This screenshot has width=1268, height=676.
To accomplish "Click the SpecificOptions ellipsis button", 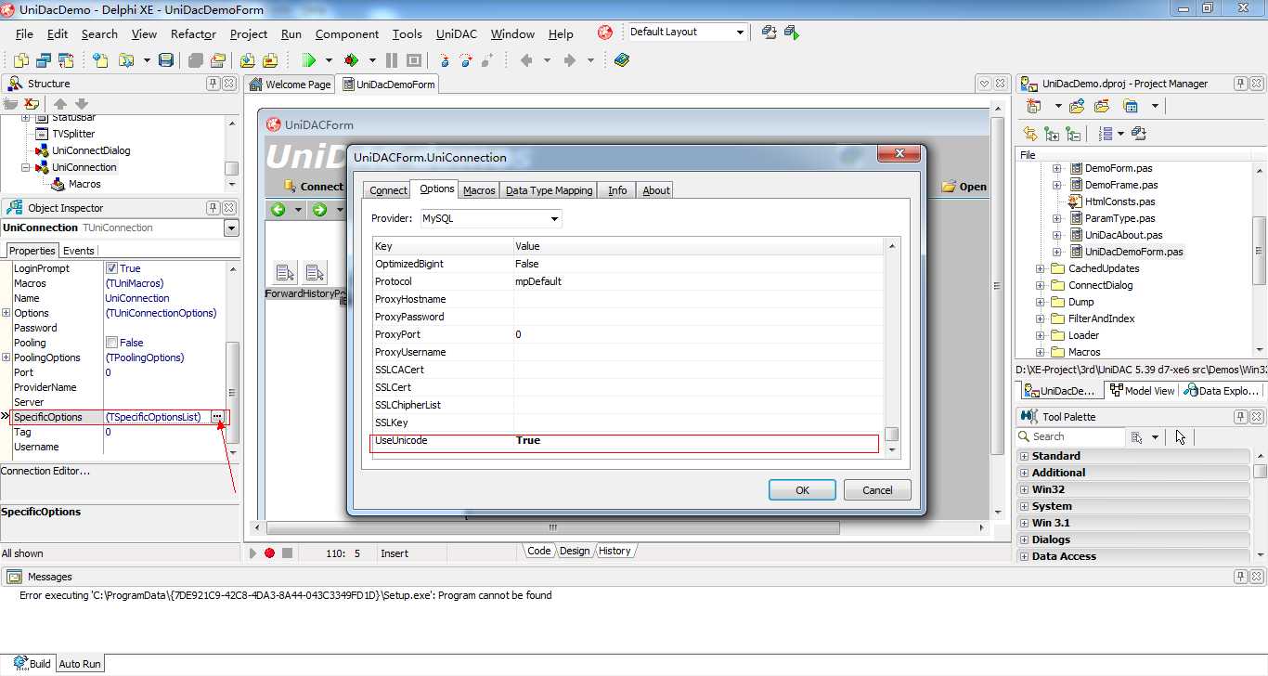I will [x=216, y=417].
